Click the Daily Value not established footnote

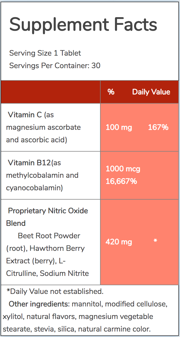[55, 291]
